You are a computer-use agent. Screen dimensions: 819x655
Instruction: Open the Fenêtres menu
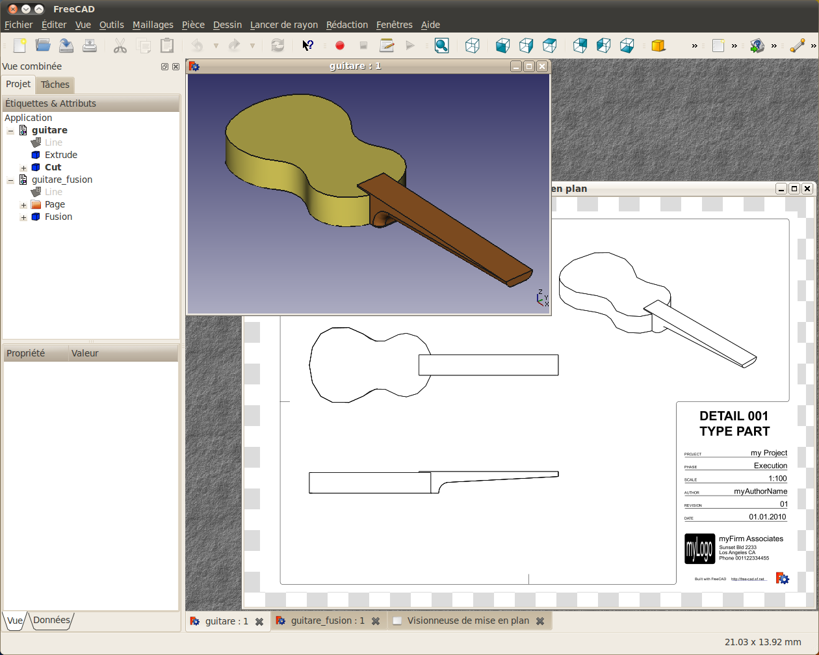[395, 25]
